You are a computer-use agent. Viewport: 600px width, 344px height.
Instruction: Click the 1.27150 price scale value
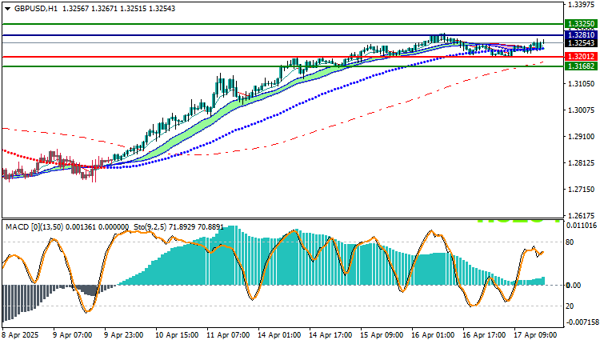pyautogui.click(x=582, y=190)
